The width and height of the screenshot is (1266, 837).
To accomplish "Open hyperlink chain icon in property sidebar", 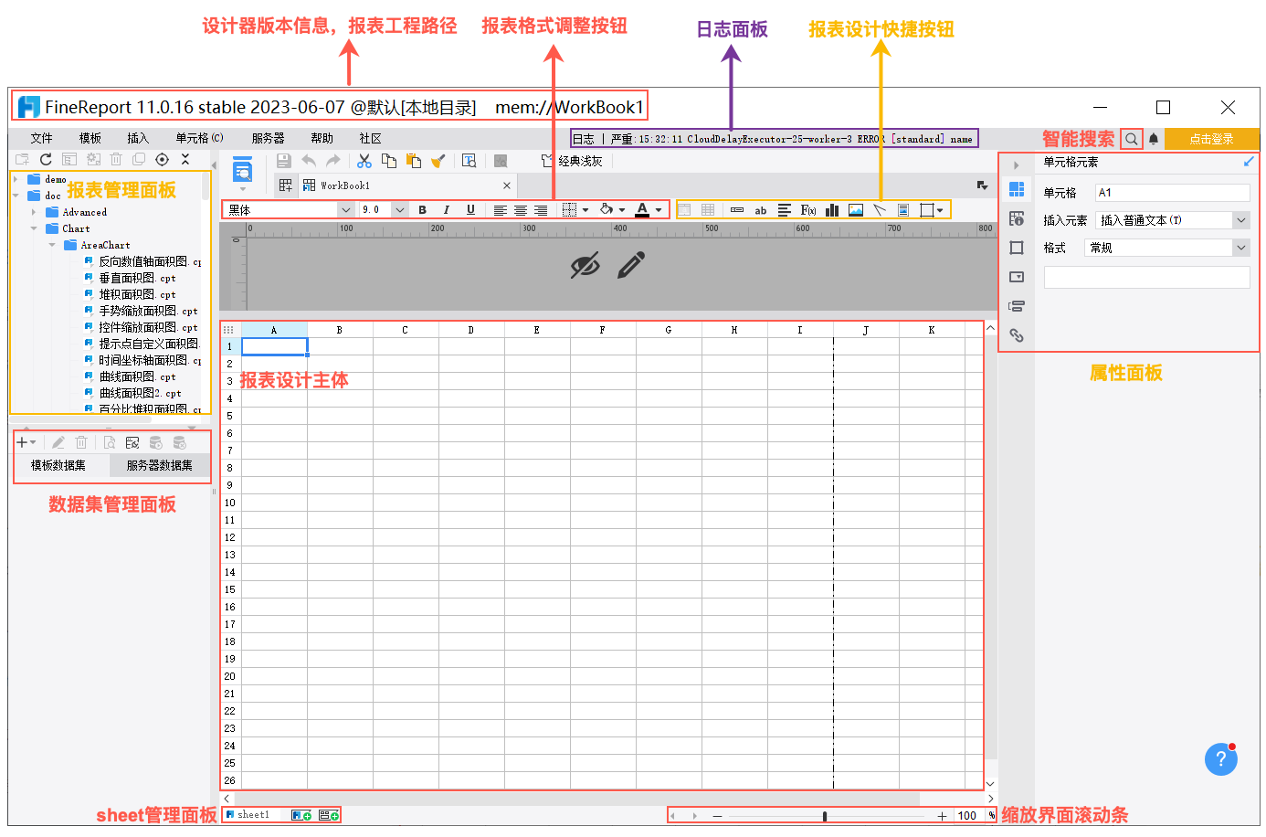I will (x=1017, y=335).
